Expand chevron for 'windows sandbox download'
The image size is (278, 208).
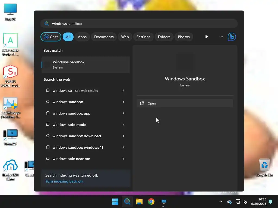pyautogui.click(x=124, y=136)
